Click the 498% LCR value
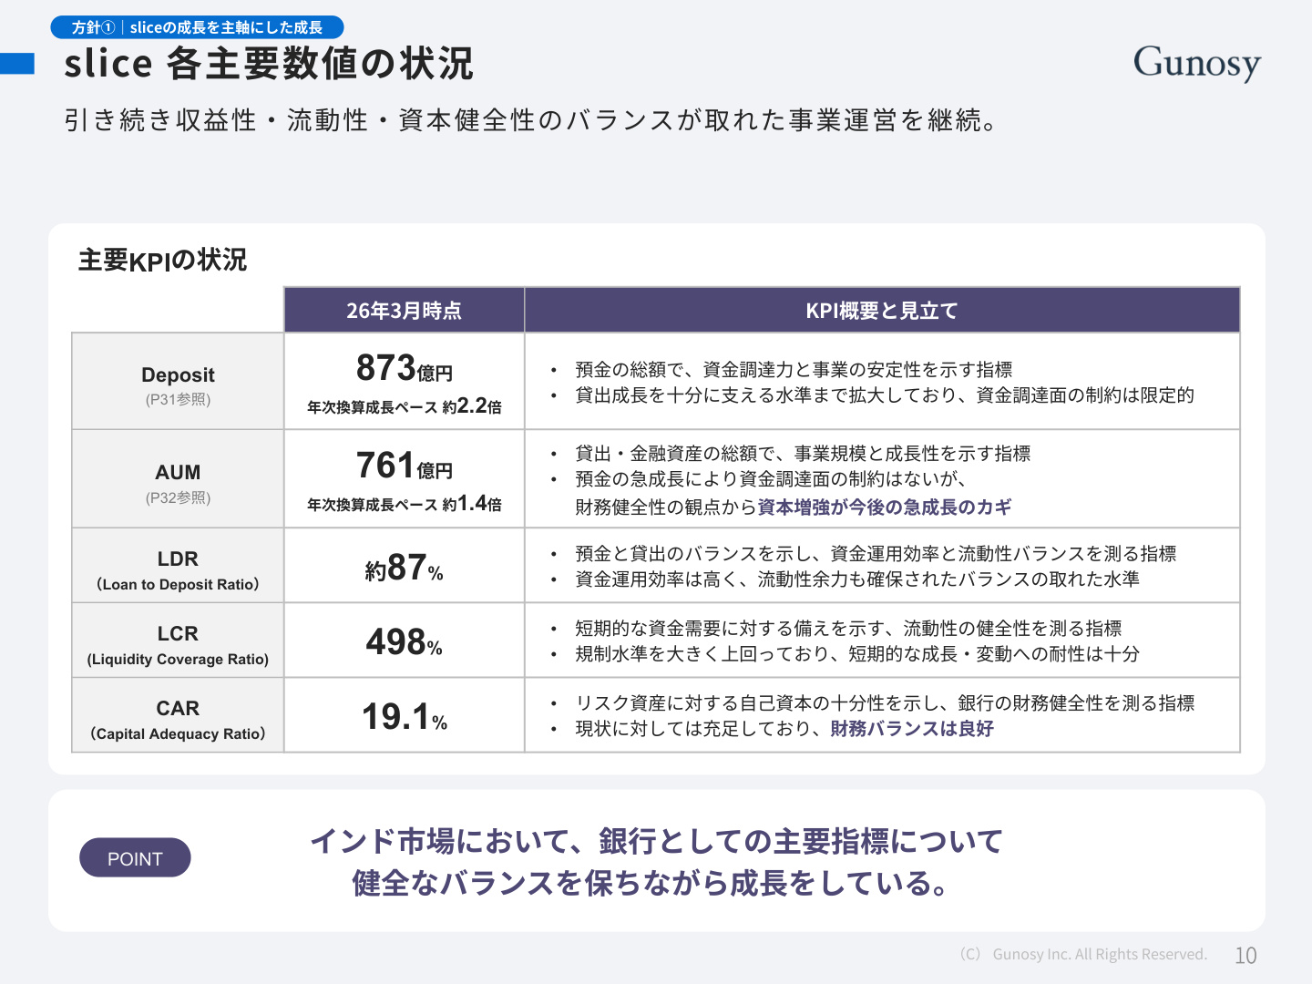Image resolution: width=1312 pixels, height=984 pixels. [x=404, y=642]
